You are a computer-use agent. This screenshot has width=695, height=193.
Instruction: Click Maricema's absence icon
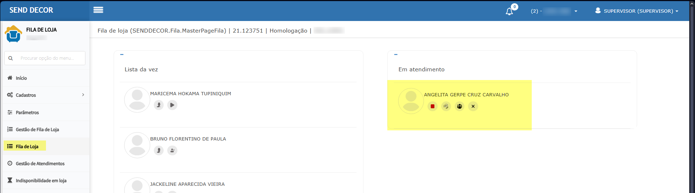(159, 105)
